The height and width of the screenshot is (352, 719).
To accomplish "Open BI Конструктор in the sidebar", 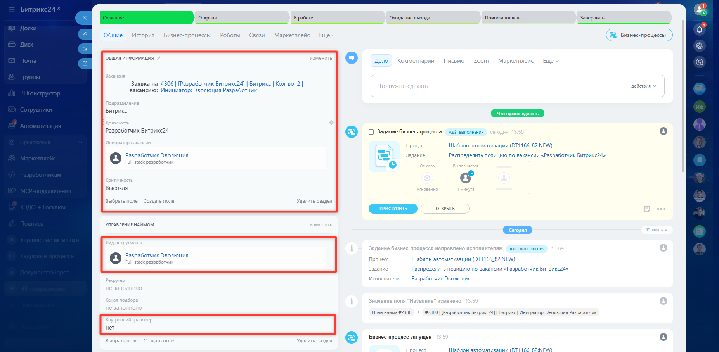I will click(x=40, y=93).
